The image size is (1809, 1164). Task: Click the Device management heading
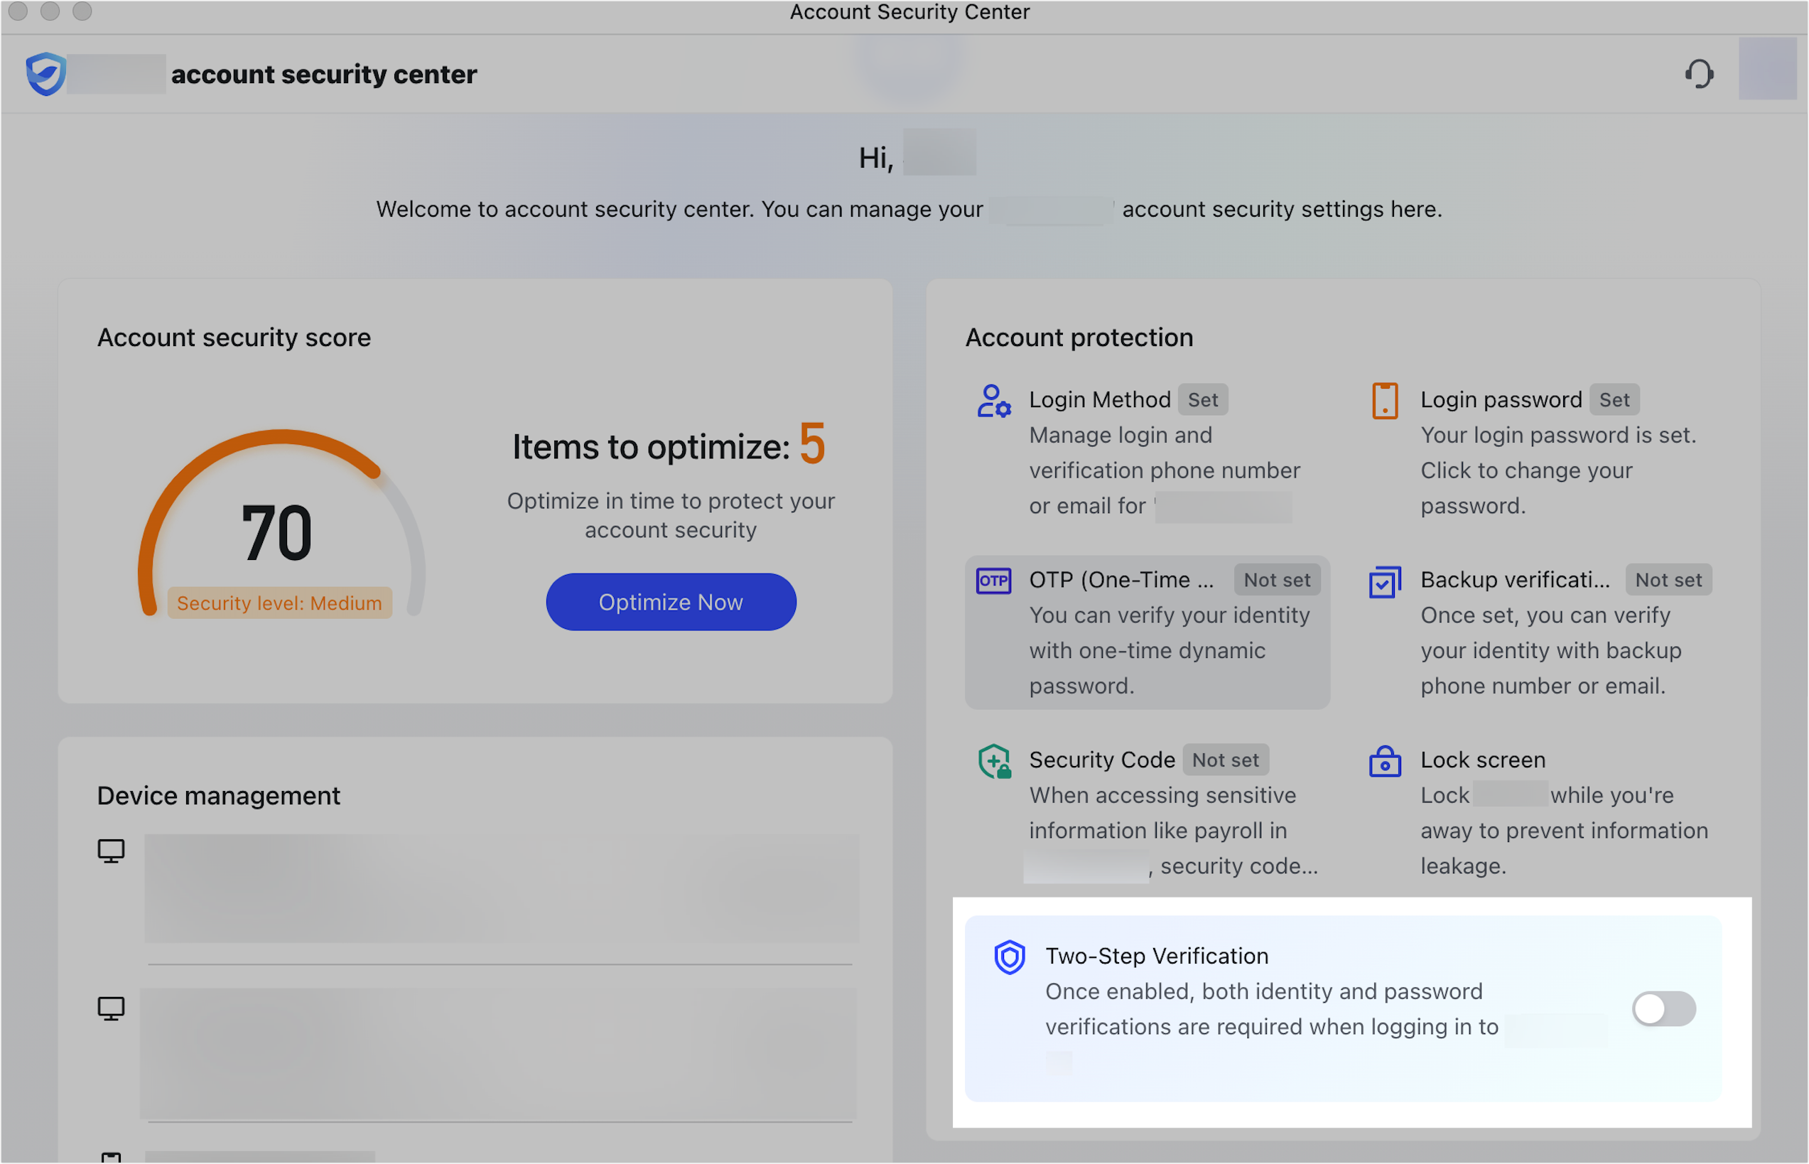pos(218,796)
